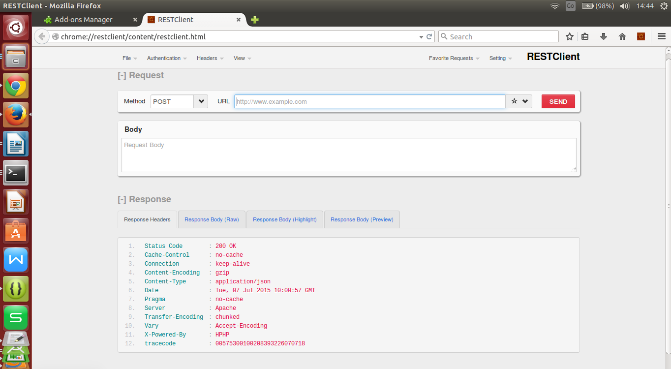Switch to the Response Body (Highlight) tab
The height and width of the screenshot is (369, 671).
coord(284,219)
